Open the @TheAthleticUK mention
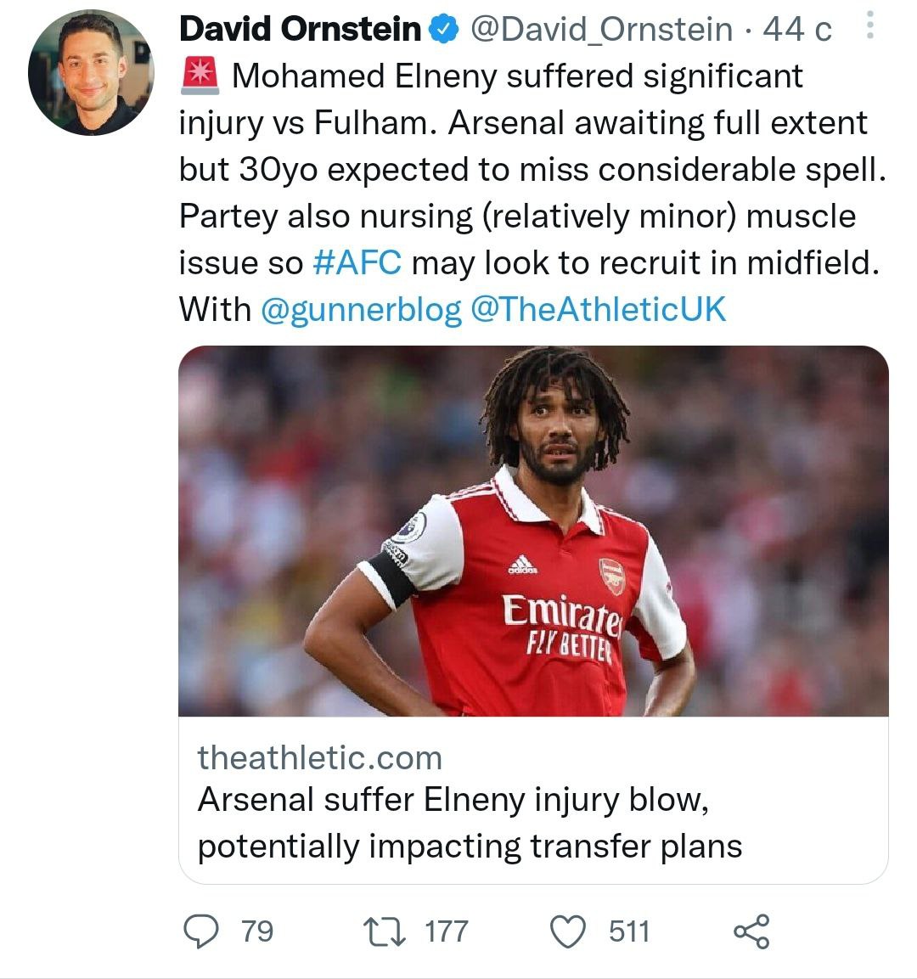The height and width of the screenshot is (979, 917). tap(598, 309)
